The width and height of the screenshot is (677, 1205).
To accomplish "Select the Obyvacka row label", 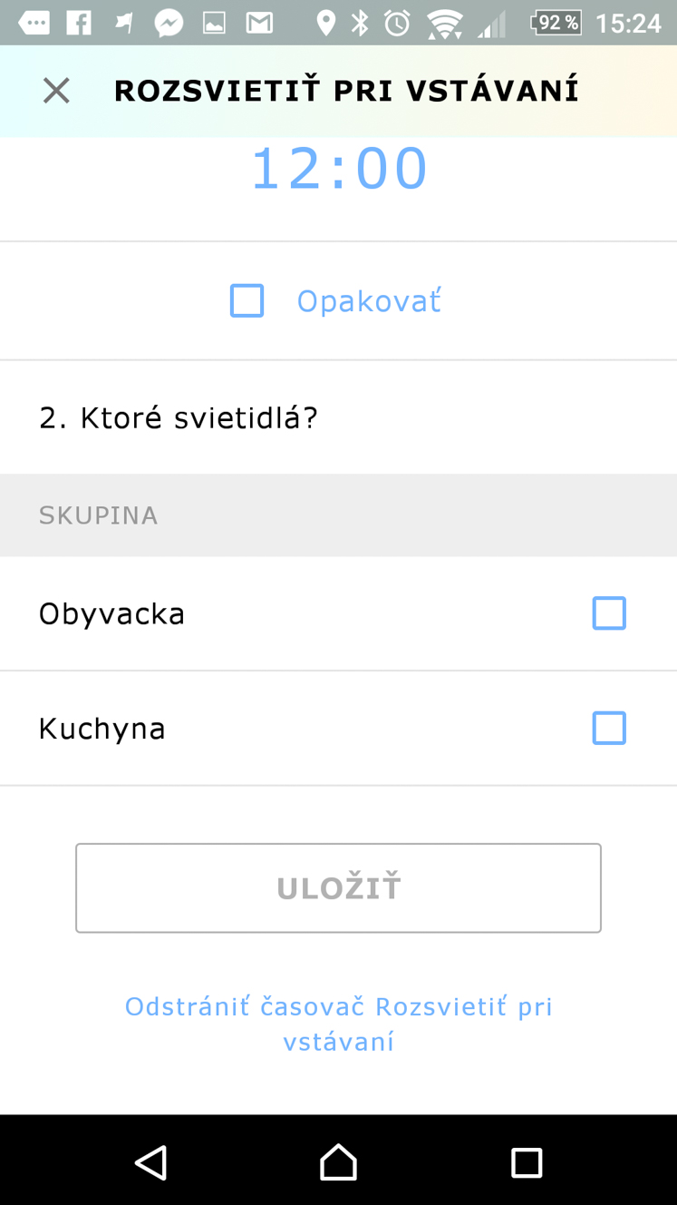I will tap(111, 614).
